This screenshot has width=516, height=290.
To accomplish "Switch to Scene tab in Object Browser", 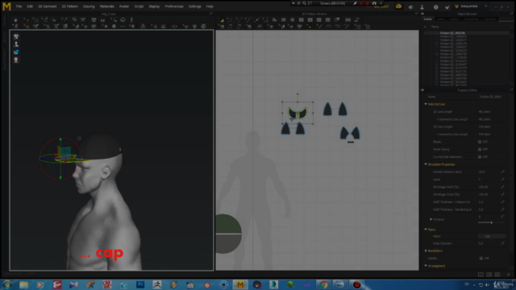I will click(x=428, y=19).
